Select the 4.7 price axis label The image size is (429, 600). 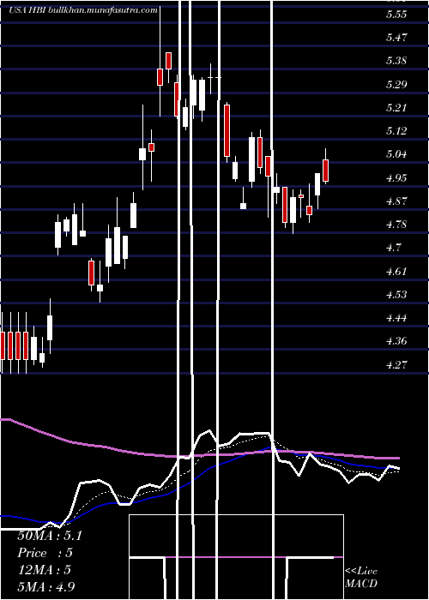pos(394,248)
